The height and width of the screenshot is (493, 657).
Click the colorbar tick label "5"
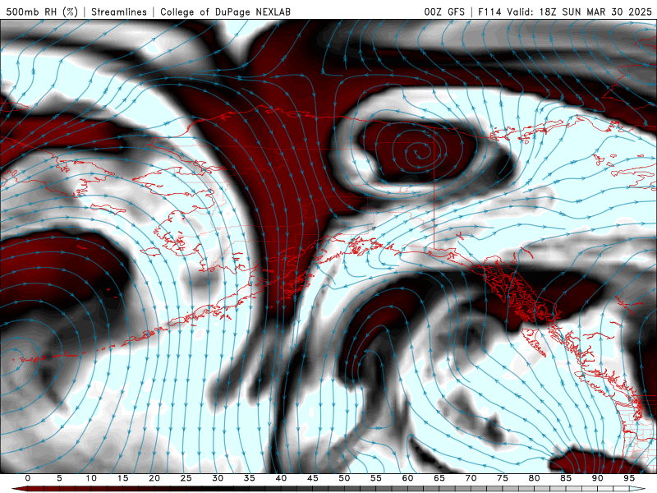point(59,478)
